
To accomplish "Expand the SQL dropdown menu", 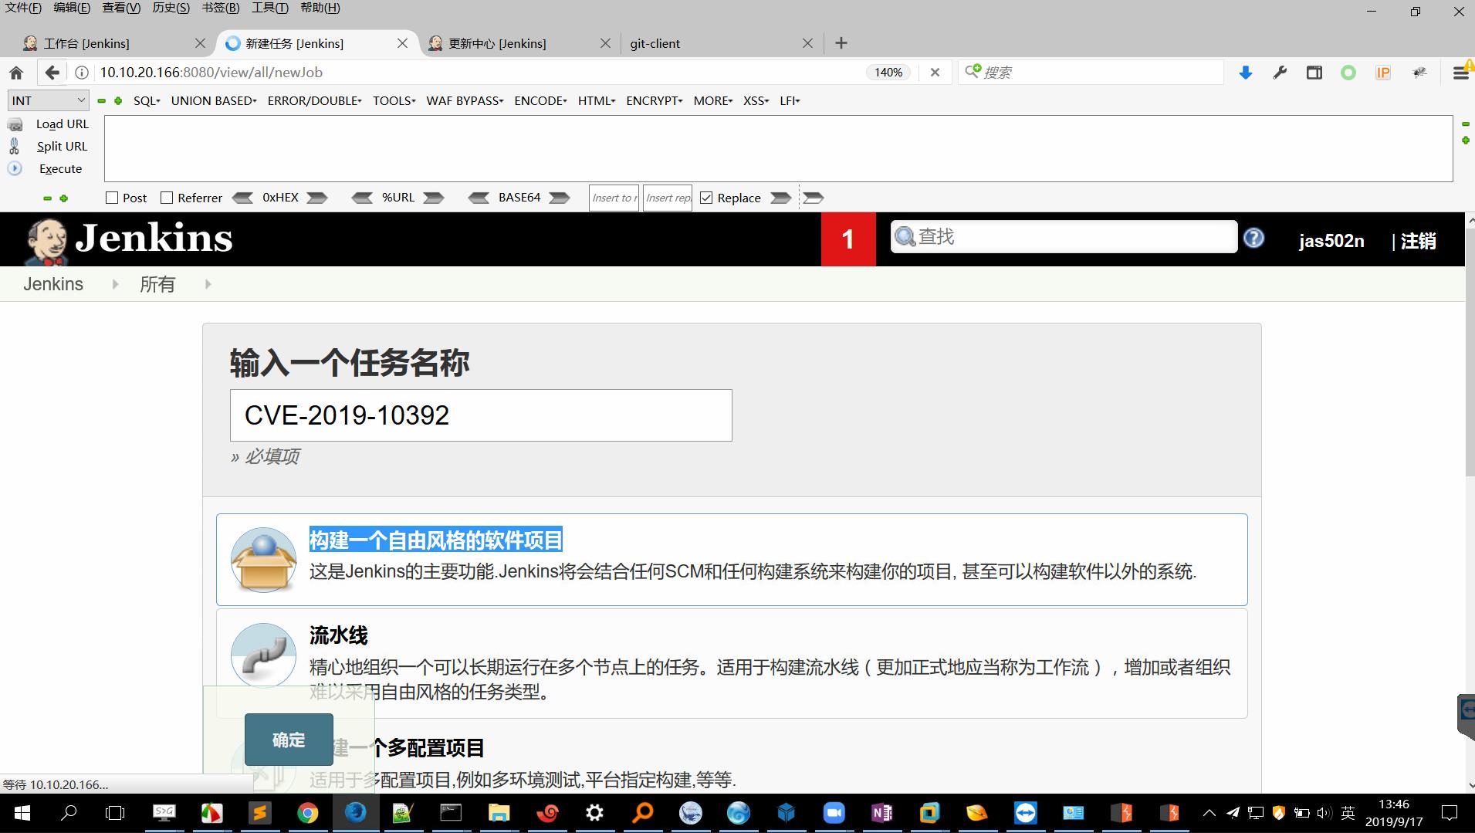I will pyautogui.click(x=147, y=100).
